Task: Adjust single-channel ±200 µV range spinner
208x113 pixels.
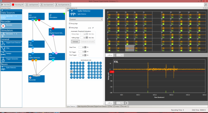Action: click(x=114, y=103)
